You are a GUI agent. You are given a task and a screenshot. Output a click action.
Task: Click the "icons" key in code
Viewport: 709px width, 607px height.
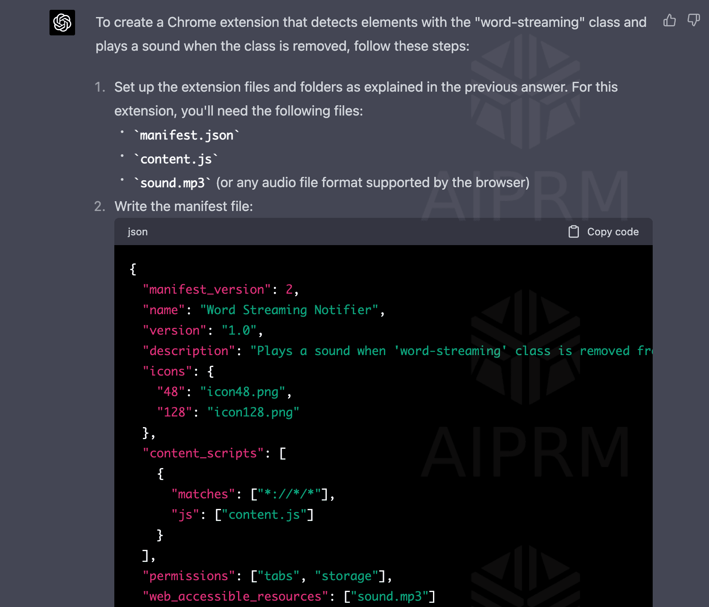tap(167, 371)
